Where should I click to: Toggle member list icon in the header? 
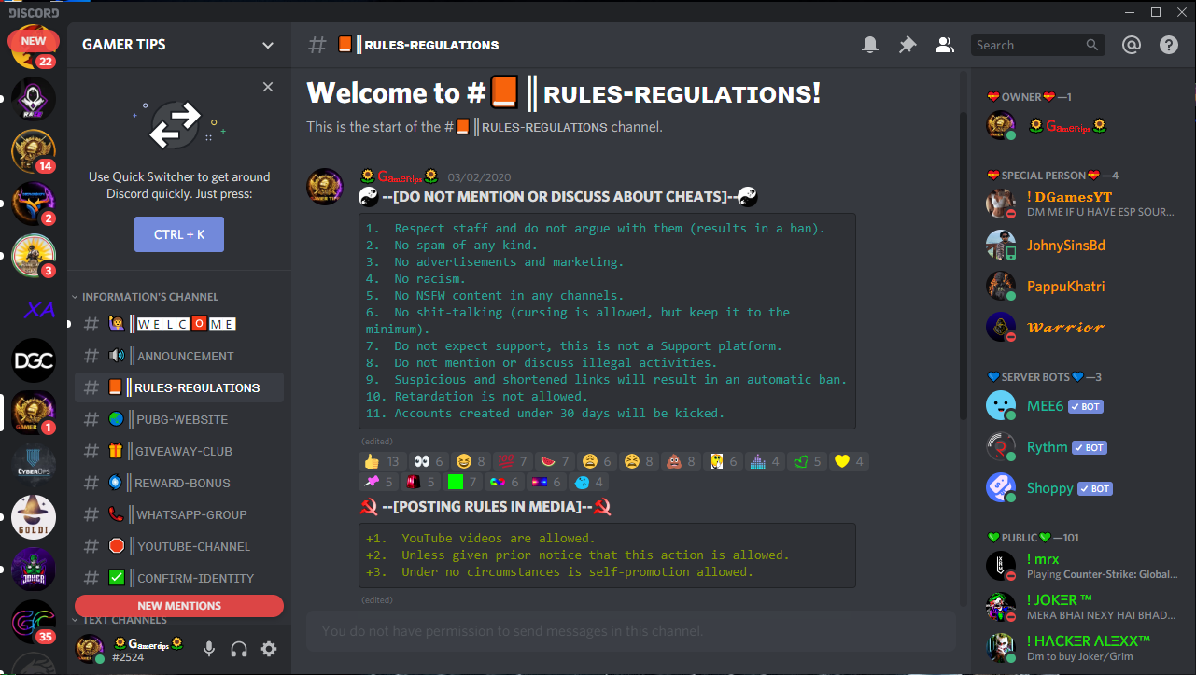coord(945,45)
